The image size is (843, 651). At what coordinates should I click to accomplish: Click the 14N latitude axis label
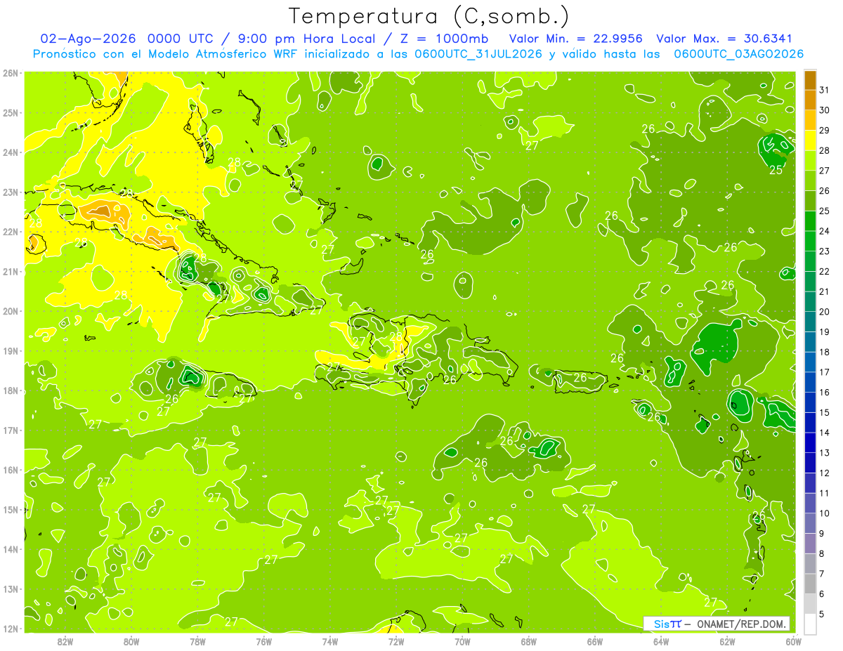point(11,549)
